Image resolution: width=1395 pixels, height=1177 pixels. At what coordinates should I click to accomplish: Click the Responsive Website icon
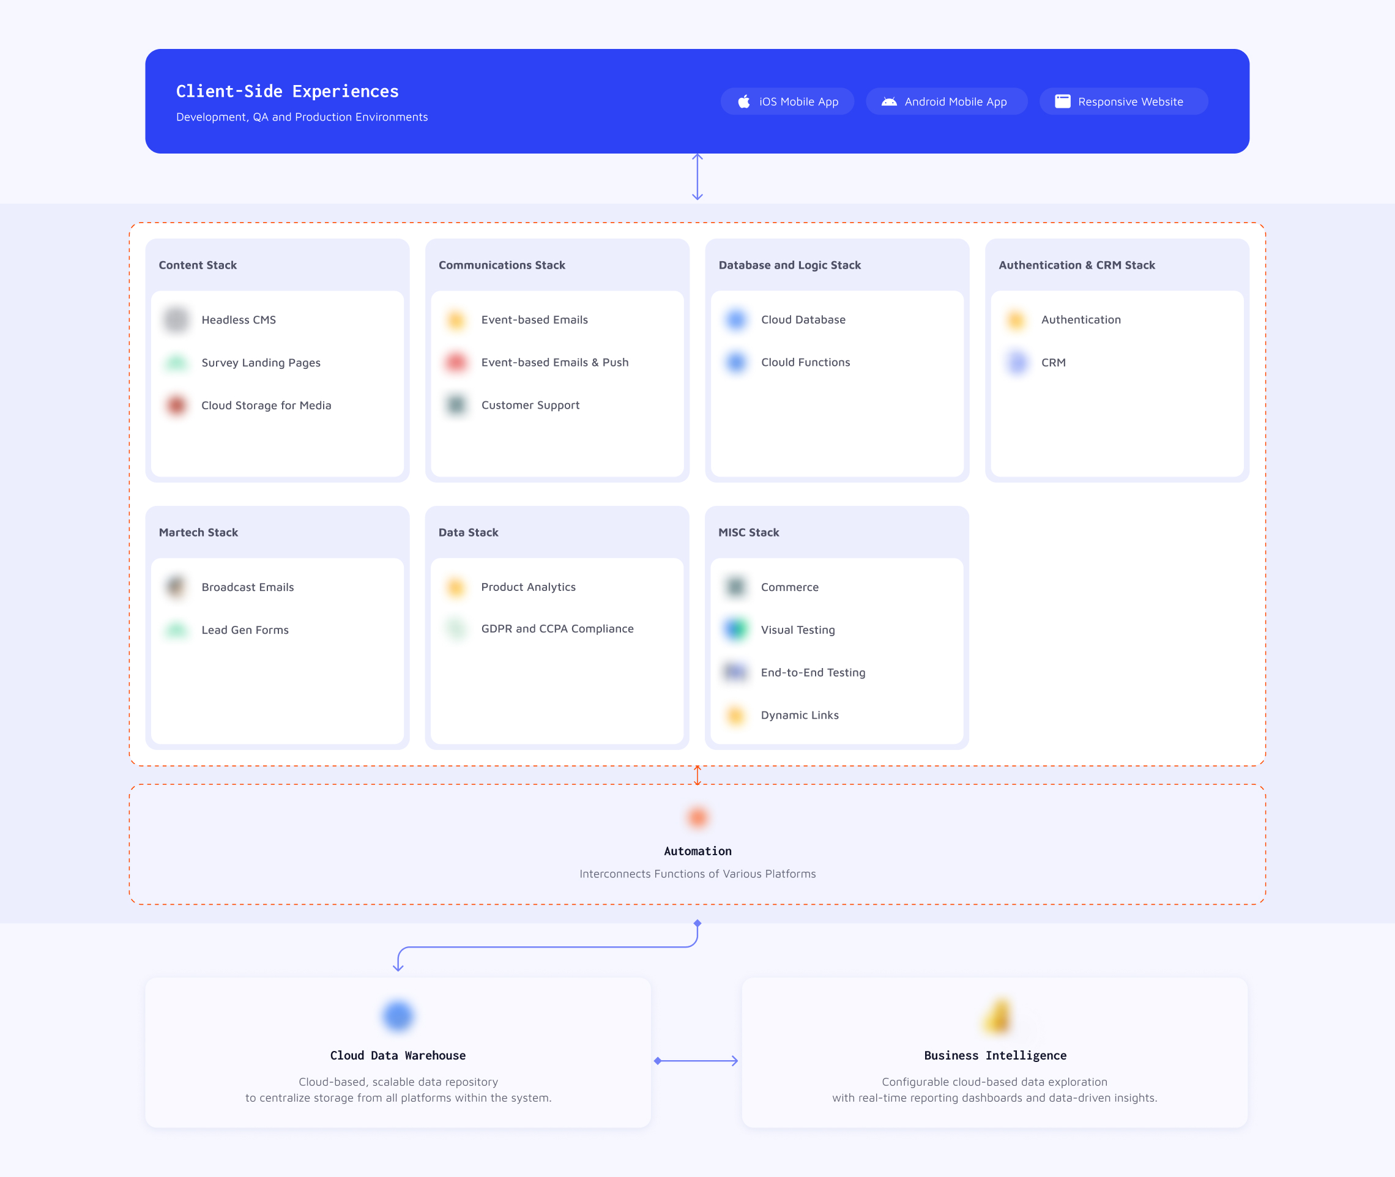coord(1060,100)
